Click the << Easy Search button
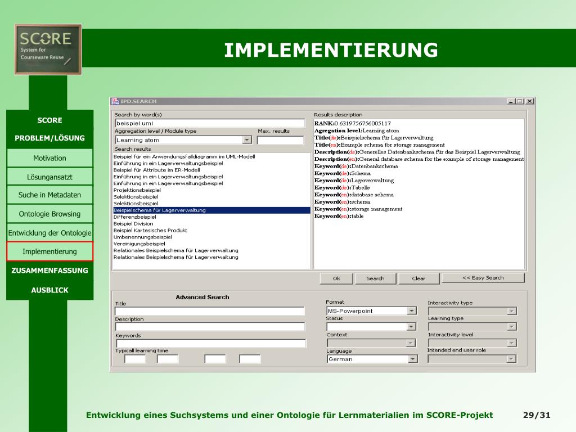Screen dimensions: 576x432 pos(483,278)
